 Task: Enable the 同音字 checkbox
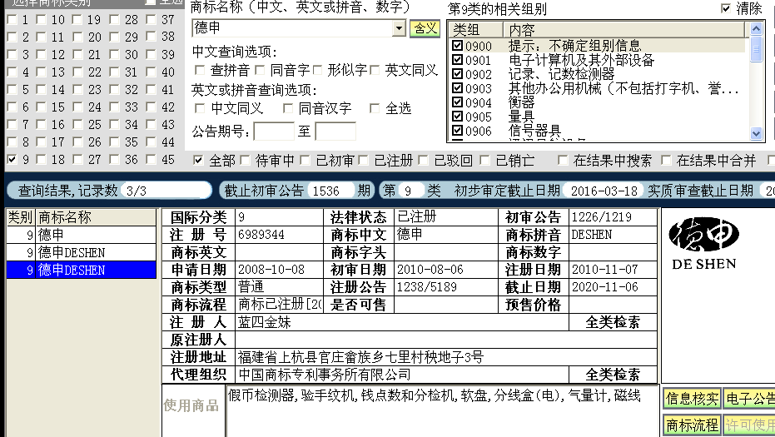(260, 70)
